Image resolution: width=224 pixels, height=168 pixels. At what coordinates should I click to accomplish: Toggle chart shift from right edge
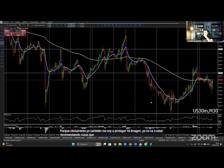73,25
